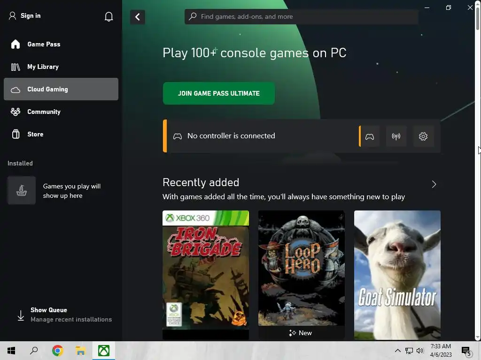Open volume control in system tray
The image size is (481, 360).
point(420,351)
